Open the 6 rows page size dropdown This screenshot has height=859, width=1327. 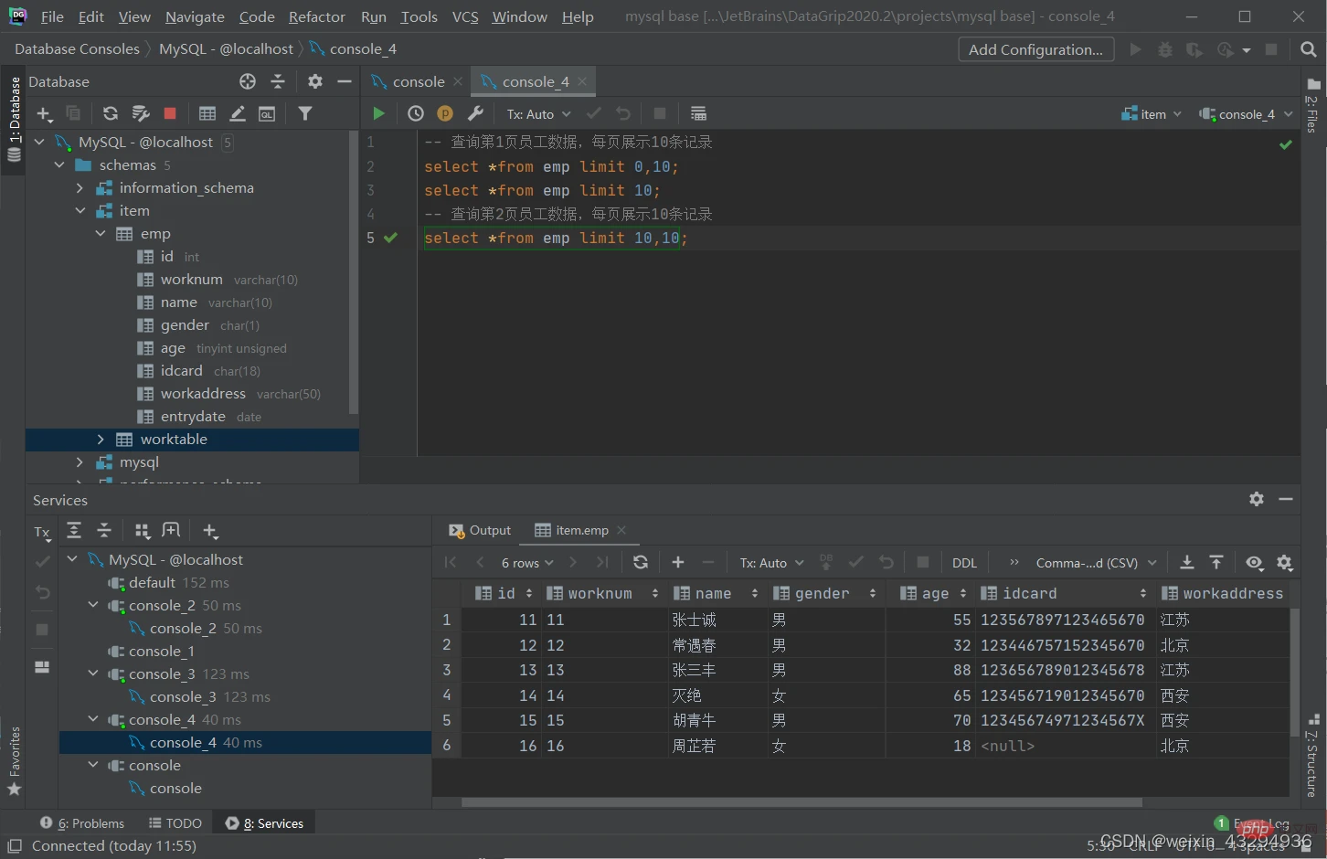[527, 563]
